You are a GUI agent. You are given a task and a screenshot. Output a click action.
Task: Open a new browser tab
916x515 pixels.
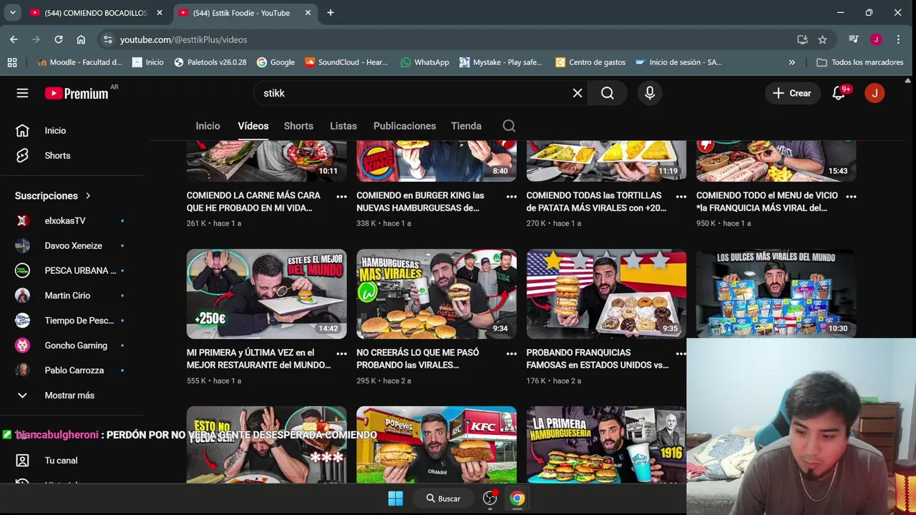pyautogui.click(x=330, y=13)
